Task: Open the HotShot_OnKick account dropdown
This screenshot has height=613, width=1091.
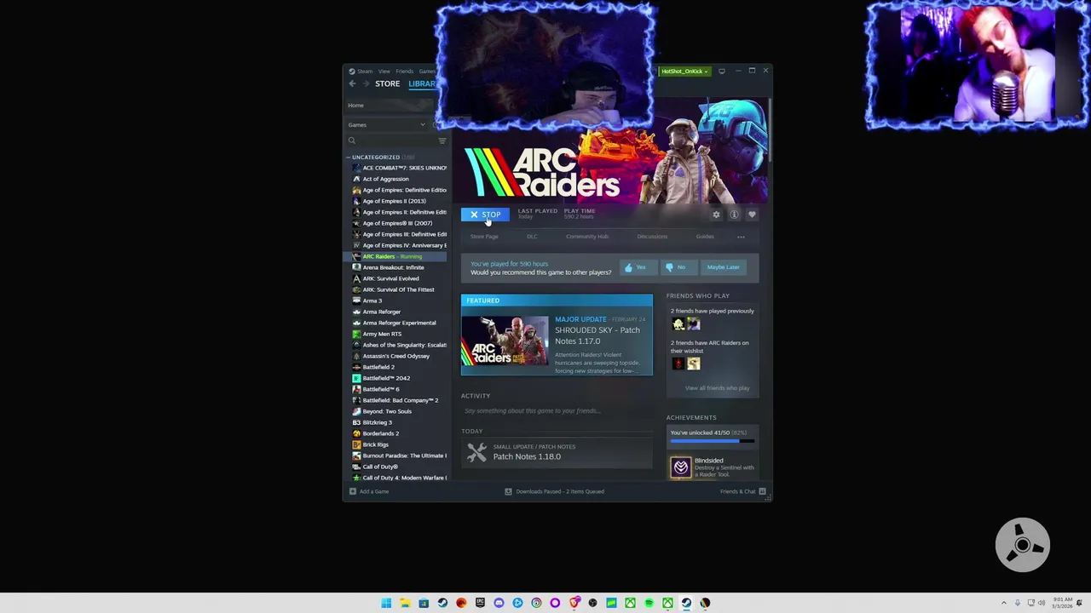Action: (684, 72)
